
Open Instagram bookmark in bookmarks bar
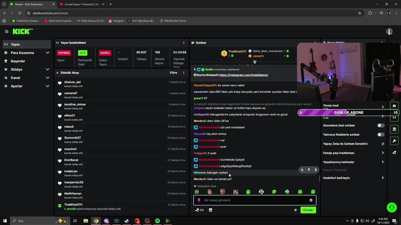116,21
